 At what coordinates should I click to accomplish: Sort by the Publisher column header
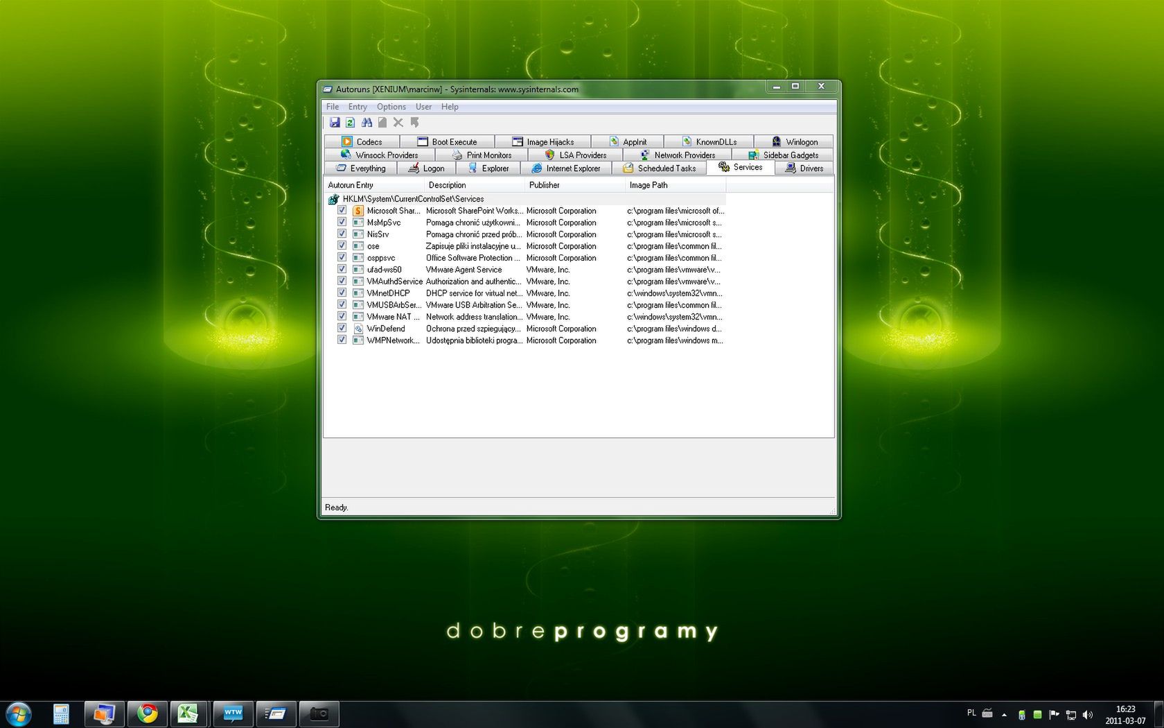(x=575, y=185)
